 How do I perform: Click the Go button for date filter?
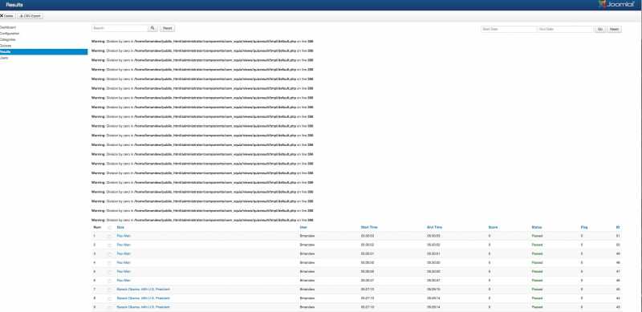[599, 30]
